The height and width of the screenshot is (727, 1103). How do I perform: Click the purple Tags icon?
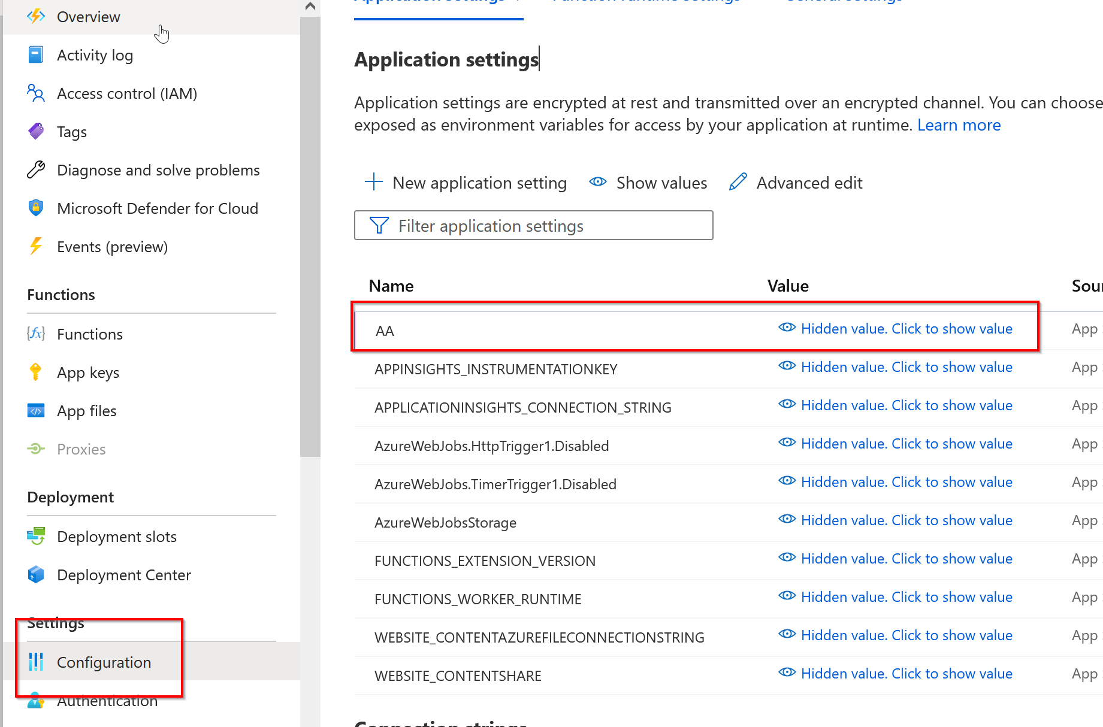pos(36,132)
